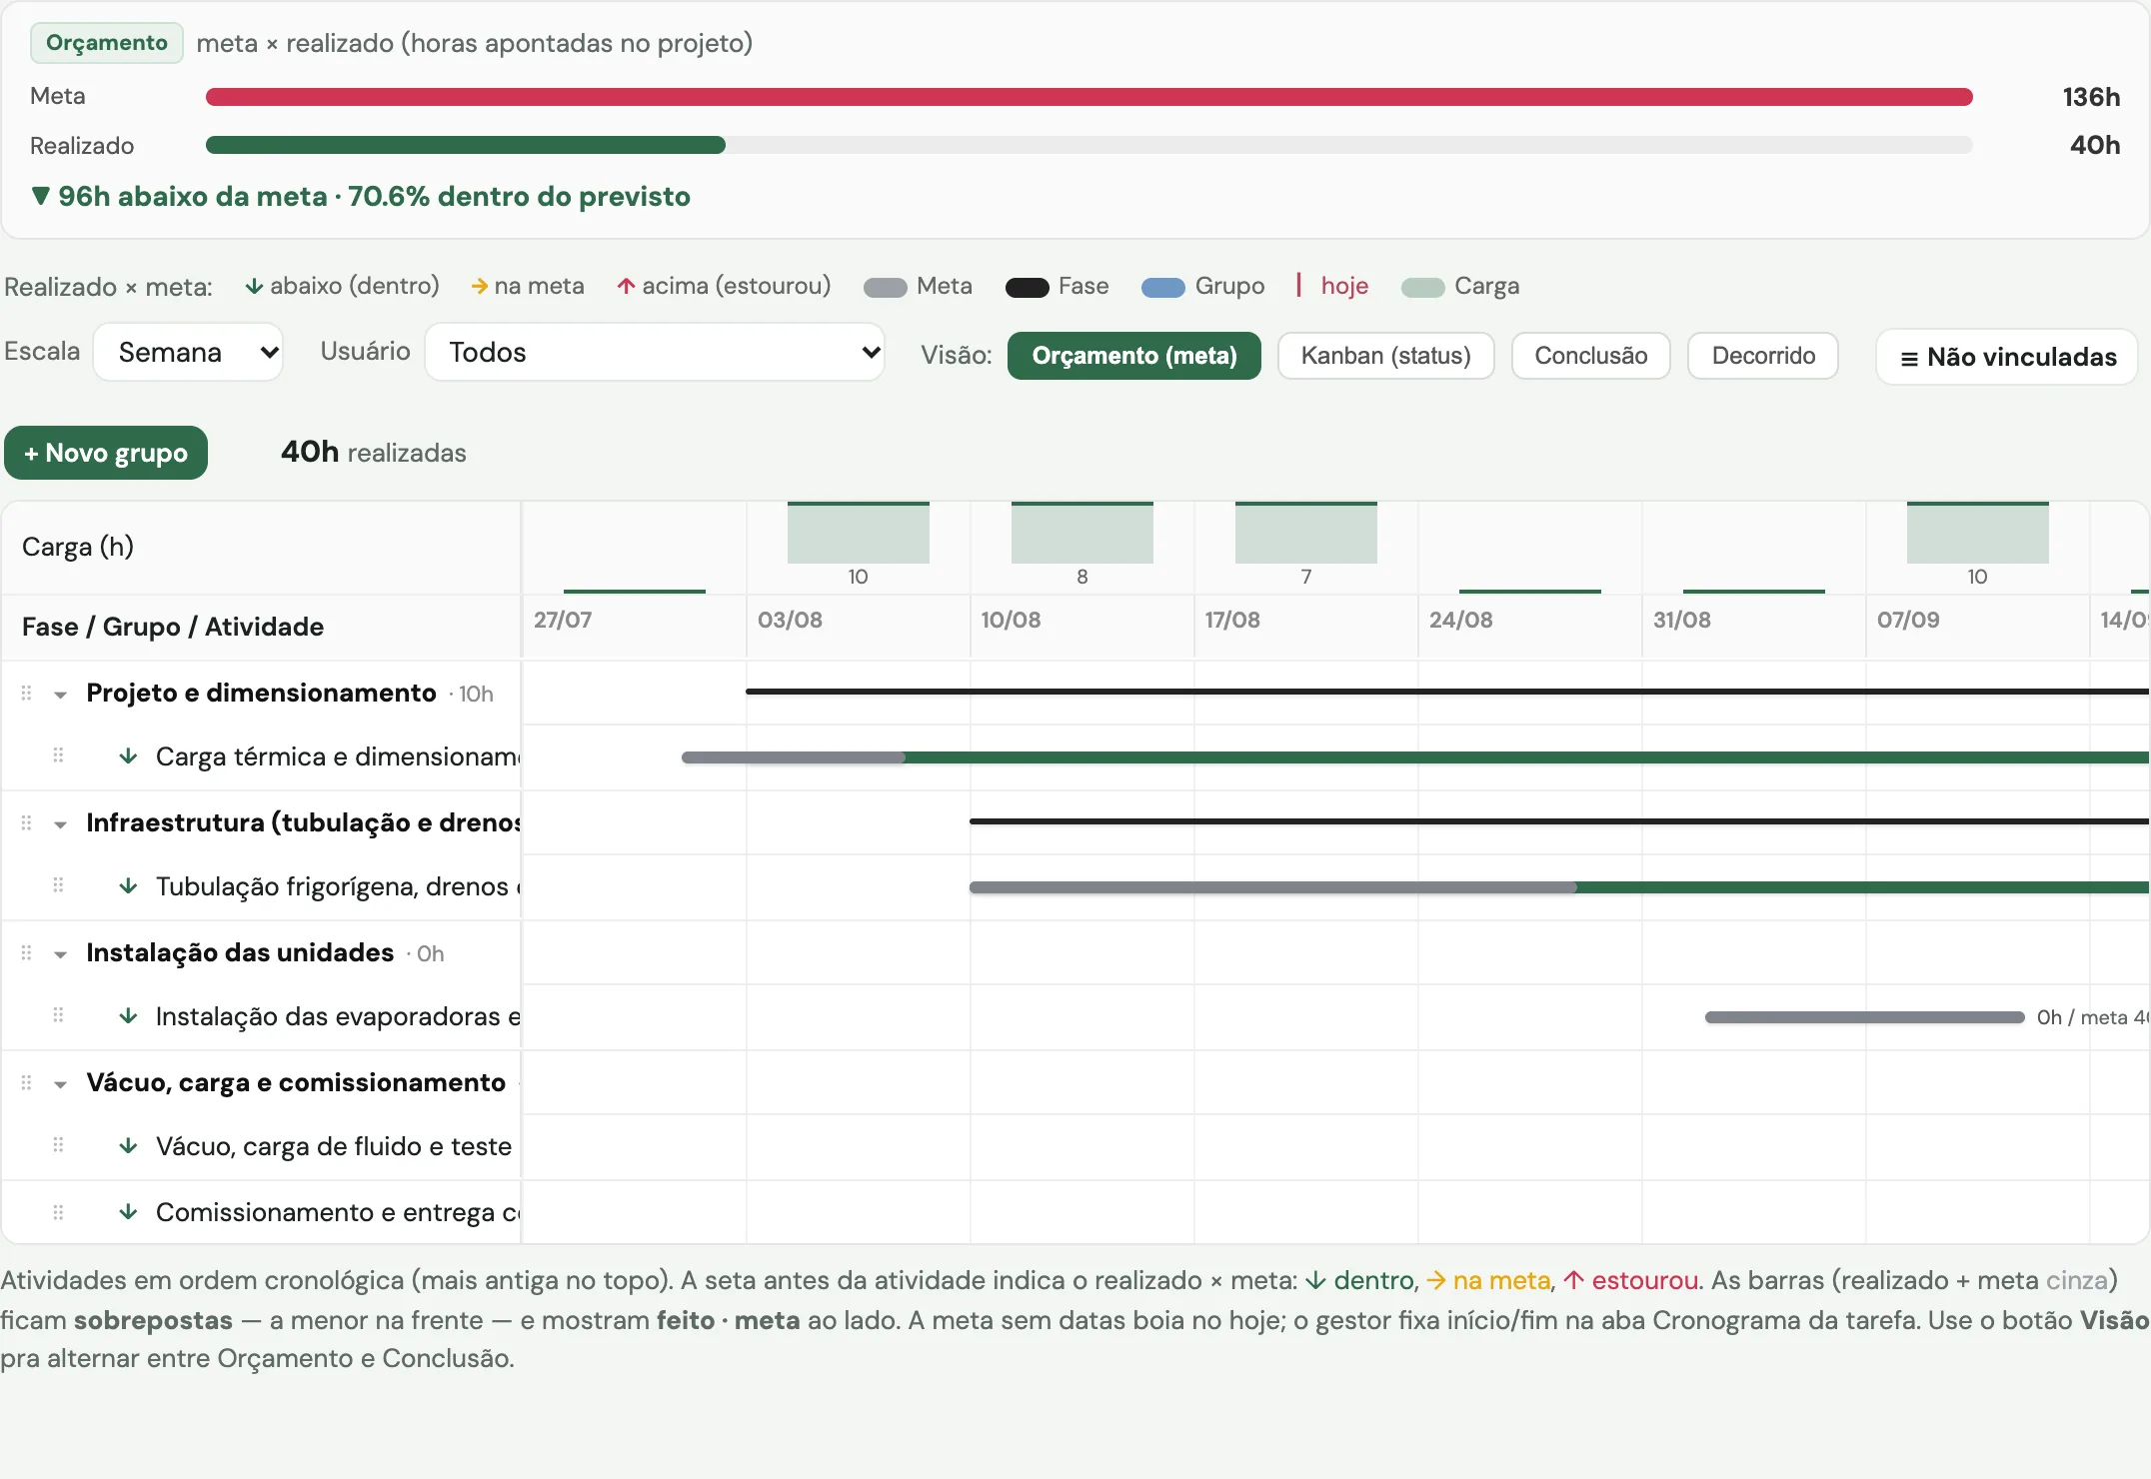Click the 'Fase / Grupo / Atividade' column header

pyautogui.click(x=173, y=627)
